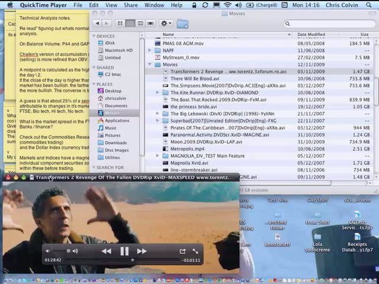This screenshot has width=379, height=284.
Task: Enter full screen in QuickTime
Action: click(195, 251)
